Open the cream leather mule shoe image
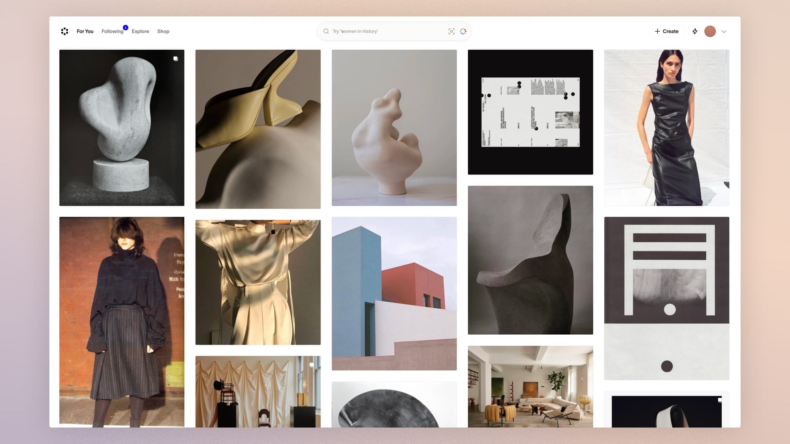This screenshot has width=790, height=444. click(x=258, y=129)
